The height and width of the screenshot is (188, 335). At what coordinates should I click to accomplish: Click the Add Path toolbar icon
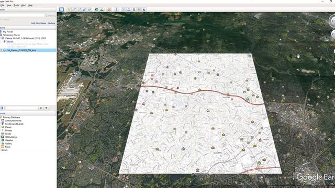coord(79,9)
